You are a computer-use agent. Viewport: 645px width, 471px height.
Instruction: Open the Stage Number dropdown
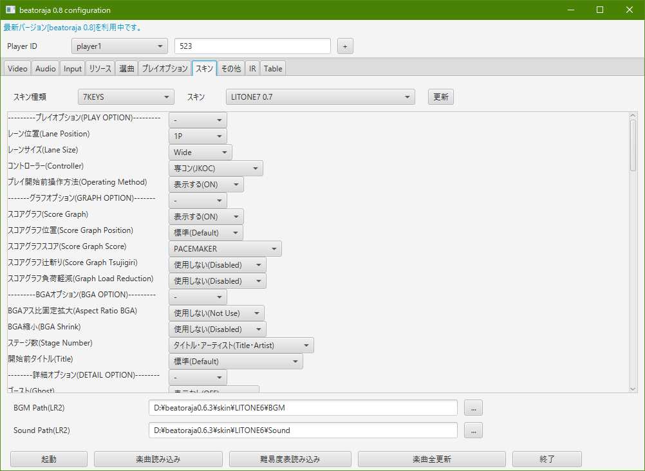click(x=241, y=346)
